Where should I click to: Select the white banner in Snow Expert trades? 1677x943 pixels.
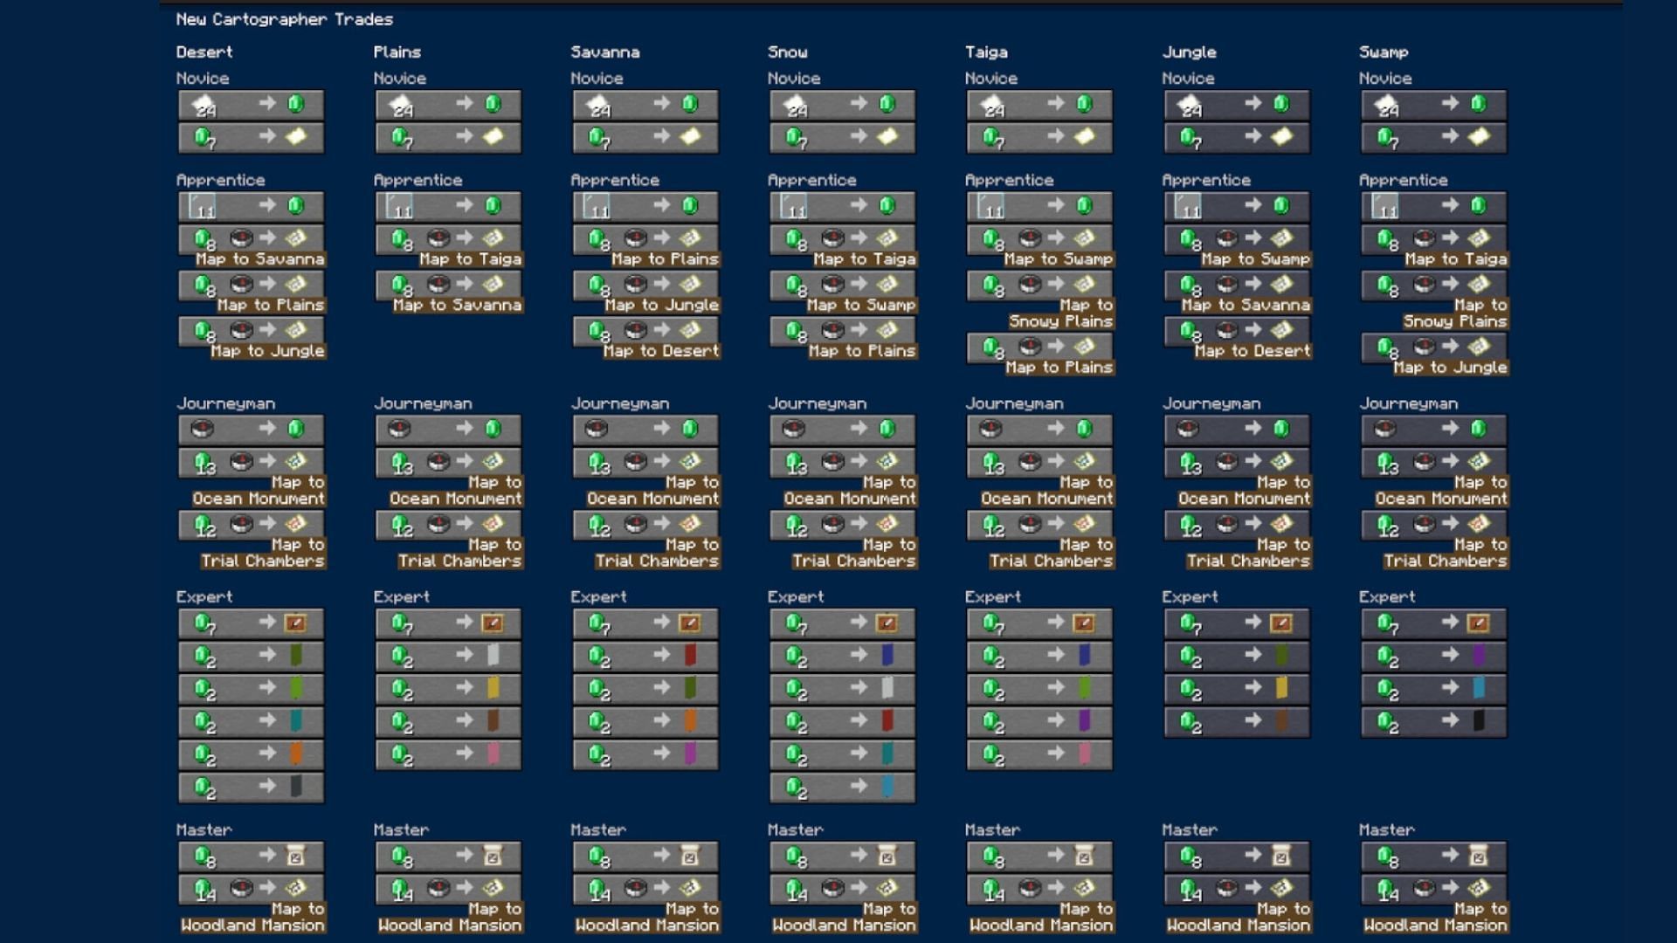tap(887, 688)
